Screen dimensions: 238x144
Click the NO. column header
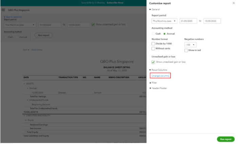[x=84, y=77]
